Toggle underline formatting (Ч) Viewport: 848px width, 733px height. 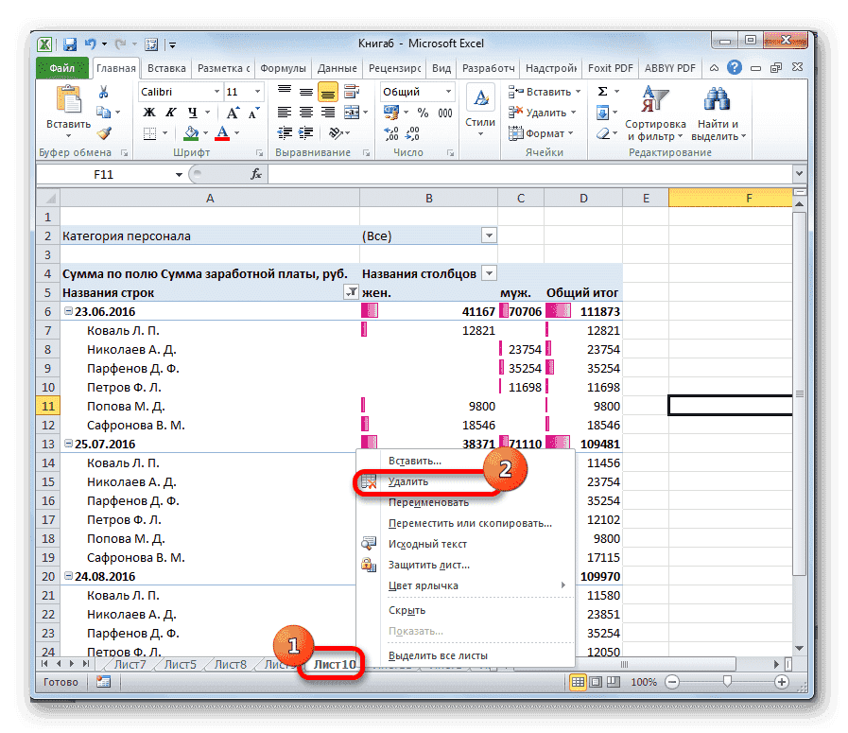click(x=192, y=111)
